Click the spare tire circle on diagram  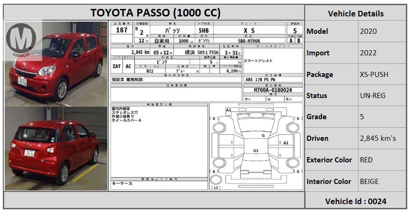click(216, 180)
